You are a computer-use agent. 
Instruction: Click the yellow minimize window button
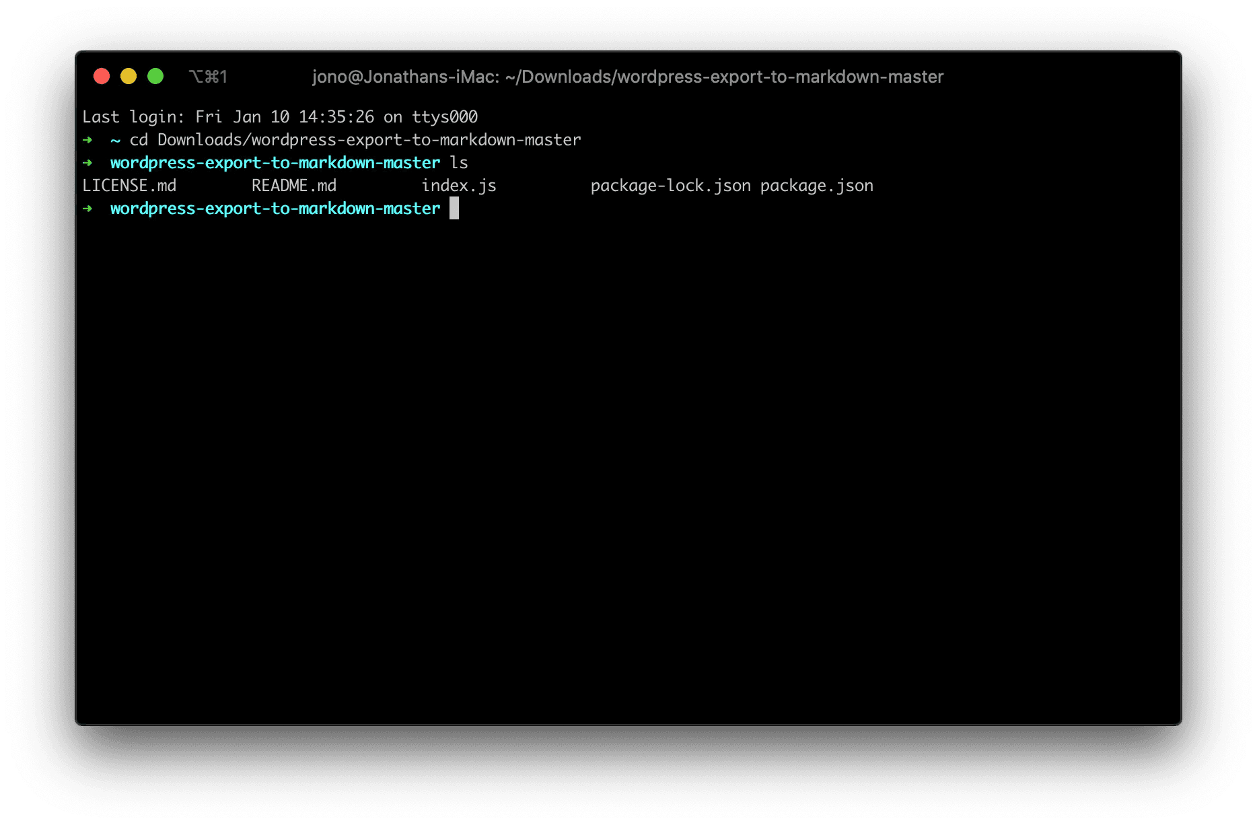click(x=129, y=77)
